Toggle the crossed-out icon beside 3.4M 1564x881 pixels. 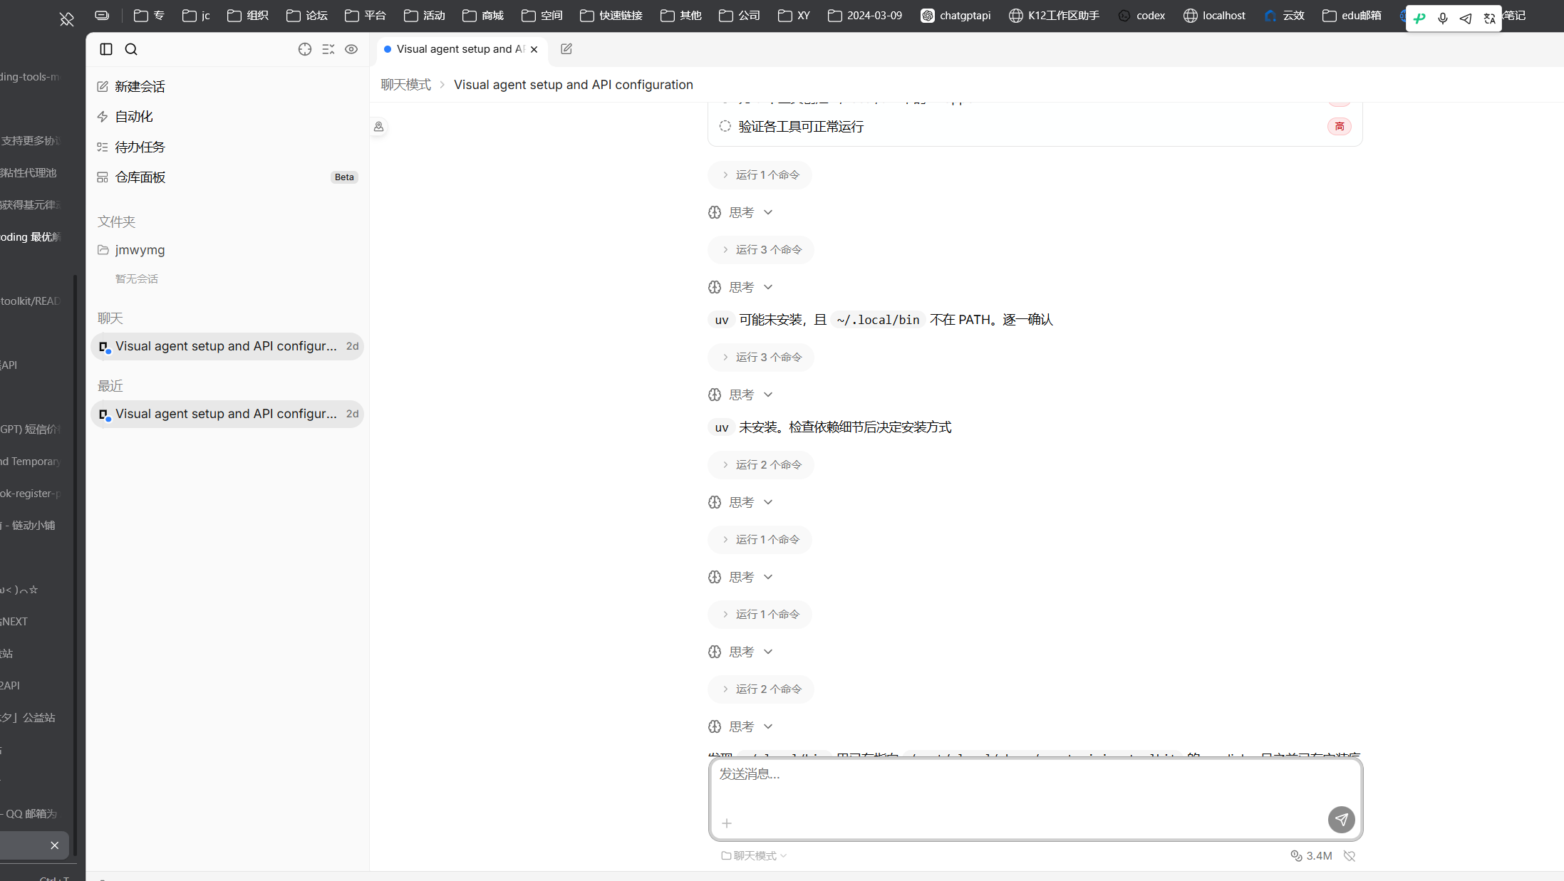click(x=1350, y=855)
